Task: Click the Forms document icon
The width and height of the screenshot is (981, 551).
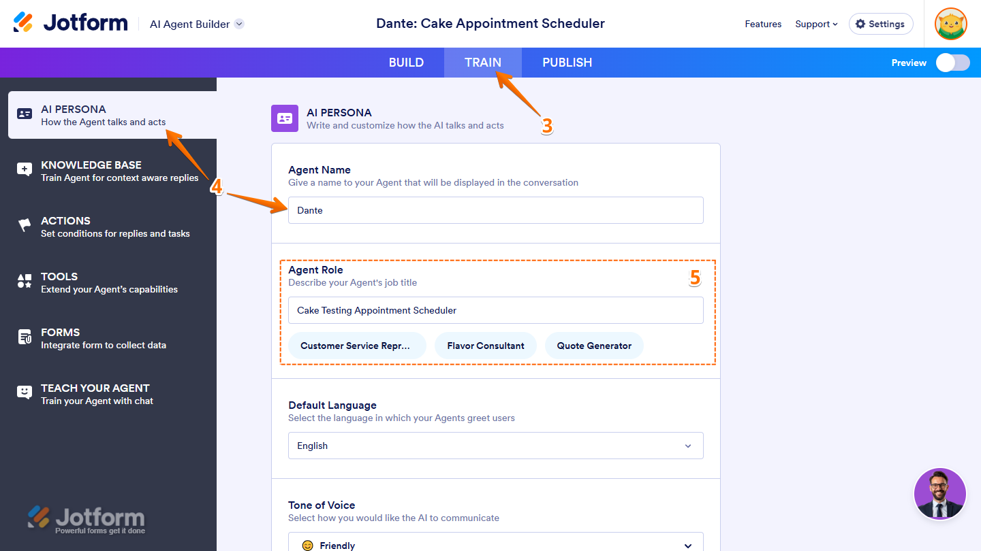Action: pos(25,337)
